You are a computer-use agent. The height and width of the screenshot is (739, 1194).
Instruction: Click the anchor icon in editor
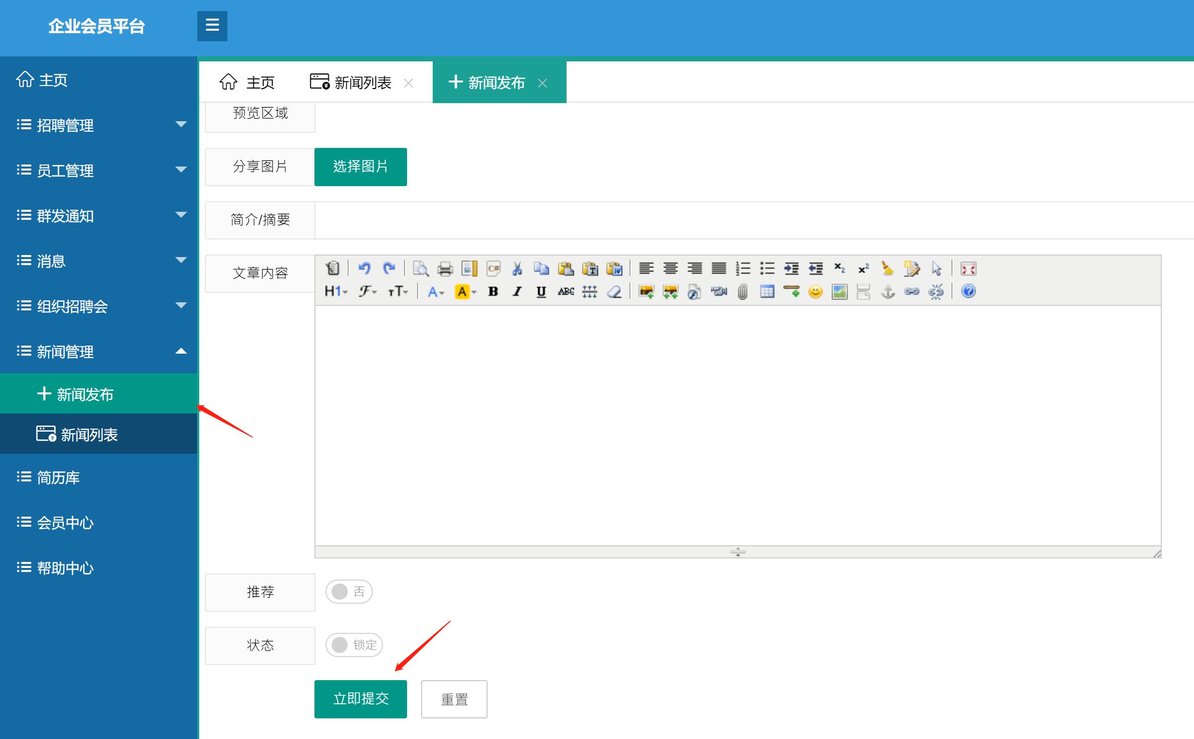[x=888, y=292]
